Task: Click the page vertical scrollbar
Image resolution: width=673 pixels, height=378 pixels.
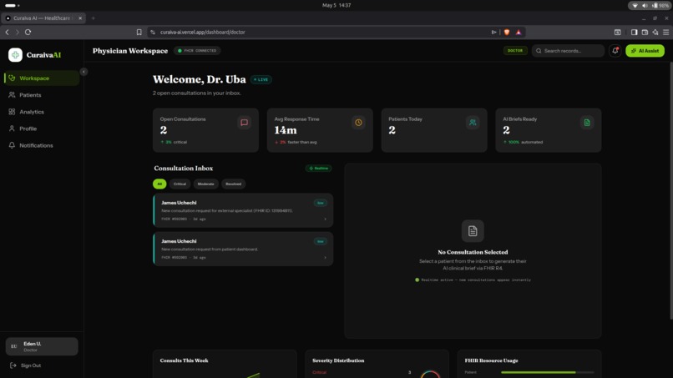Action: click(x=670, y=191)
